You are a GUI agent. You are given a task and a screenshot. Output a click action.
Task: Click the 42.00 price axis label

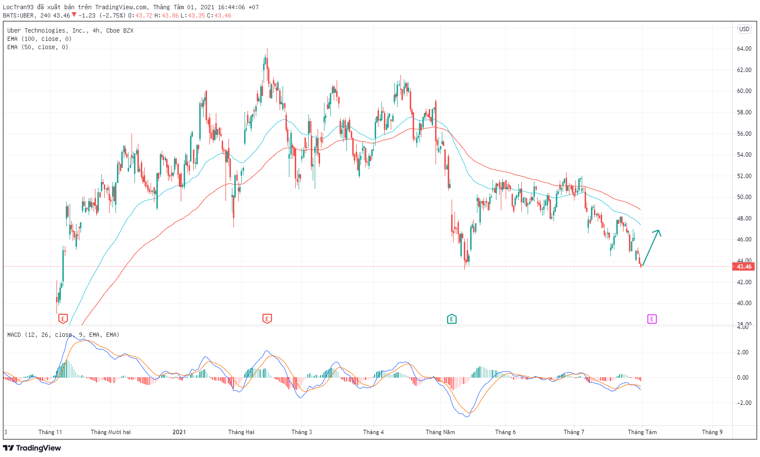[x=744, y=282]
